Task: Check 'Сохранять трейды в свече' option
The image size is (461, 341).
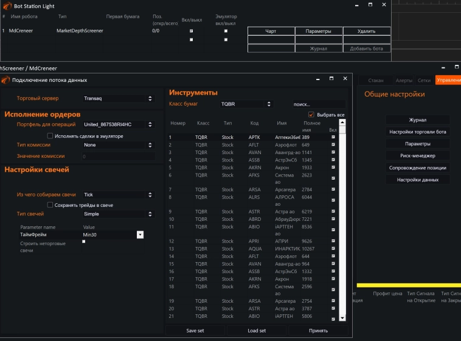Action: (x=50, y=205)
